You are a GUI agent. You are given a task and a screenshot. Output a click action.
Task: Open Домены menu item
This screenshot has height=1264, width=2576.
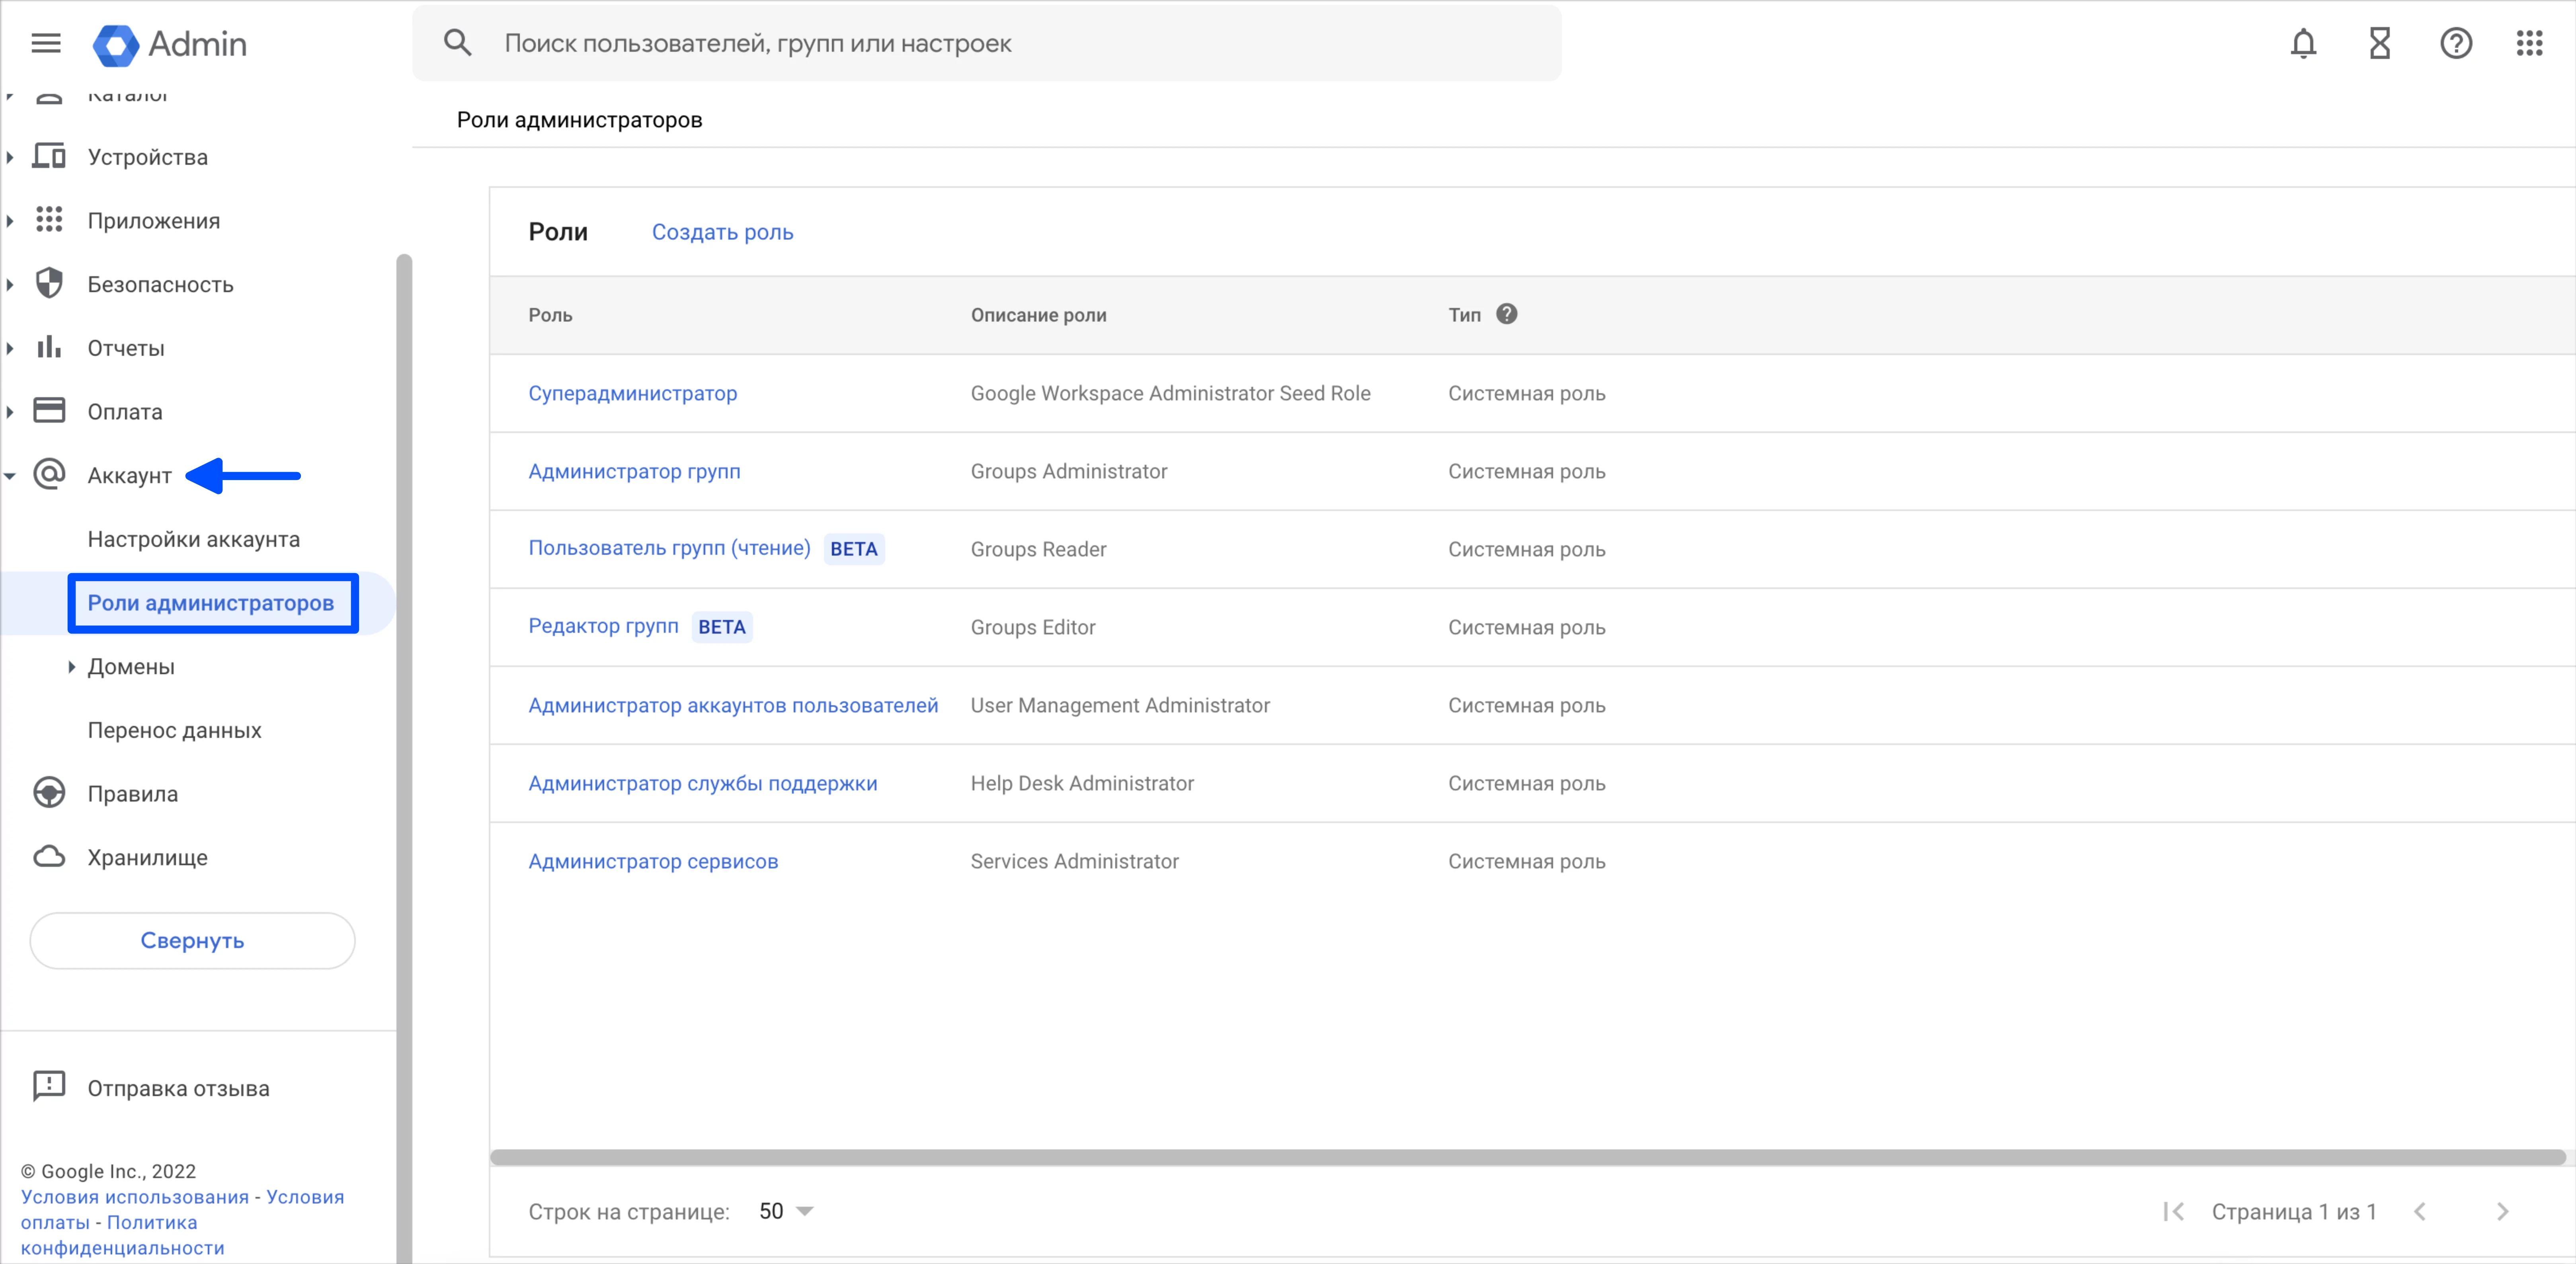[131, 667]
